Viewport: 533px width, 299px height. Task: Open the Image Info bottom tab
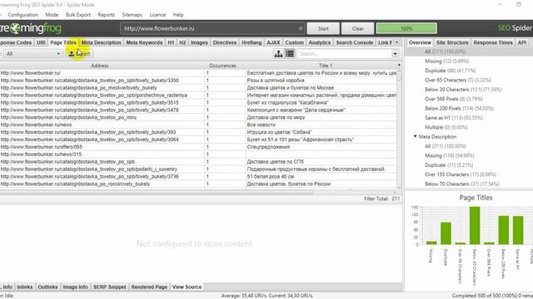tap(75, 287)
